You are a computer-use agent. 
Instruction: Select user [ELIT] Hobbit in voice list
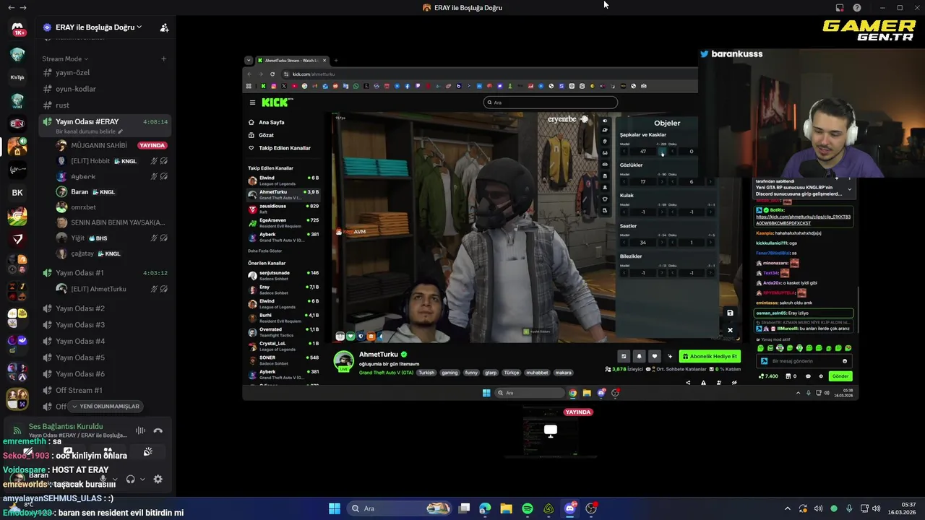(x=112, y=161)
